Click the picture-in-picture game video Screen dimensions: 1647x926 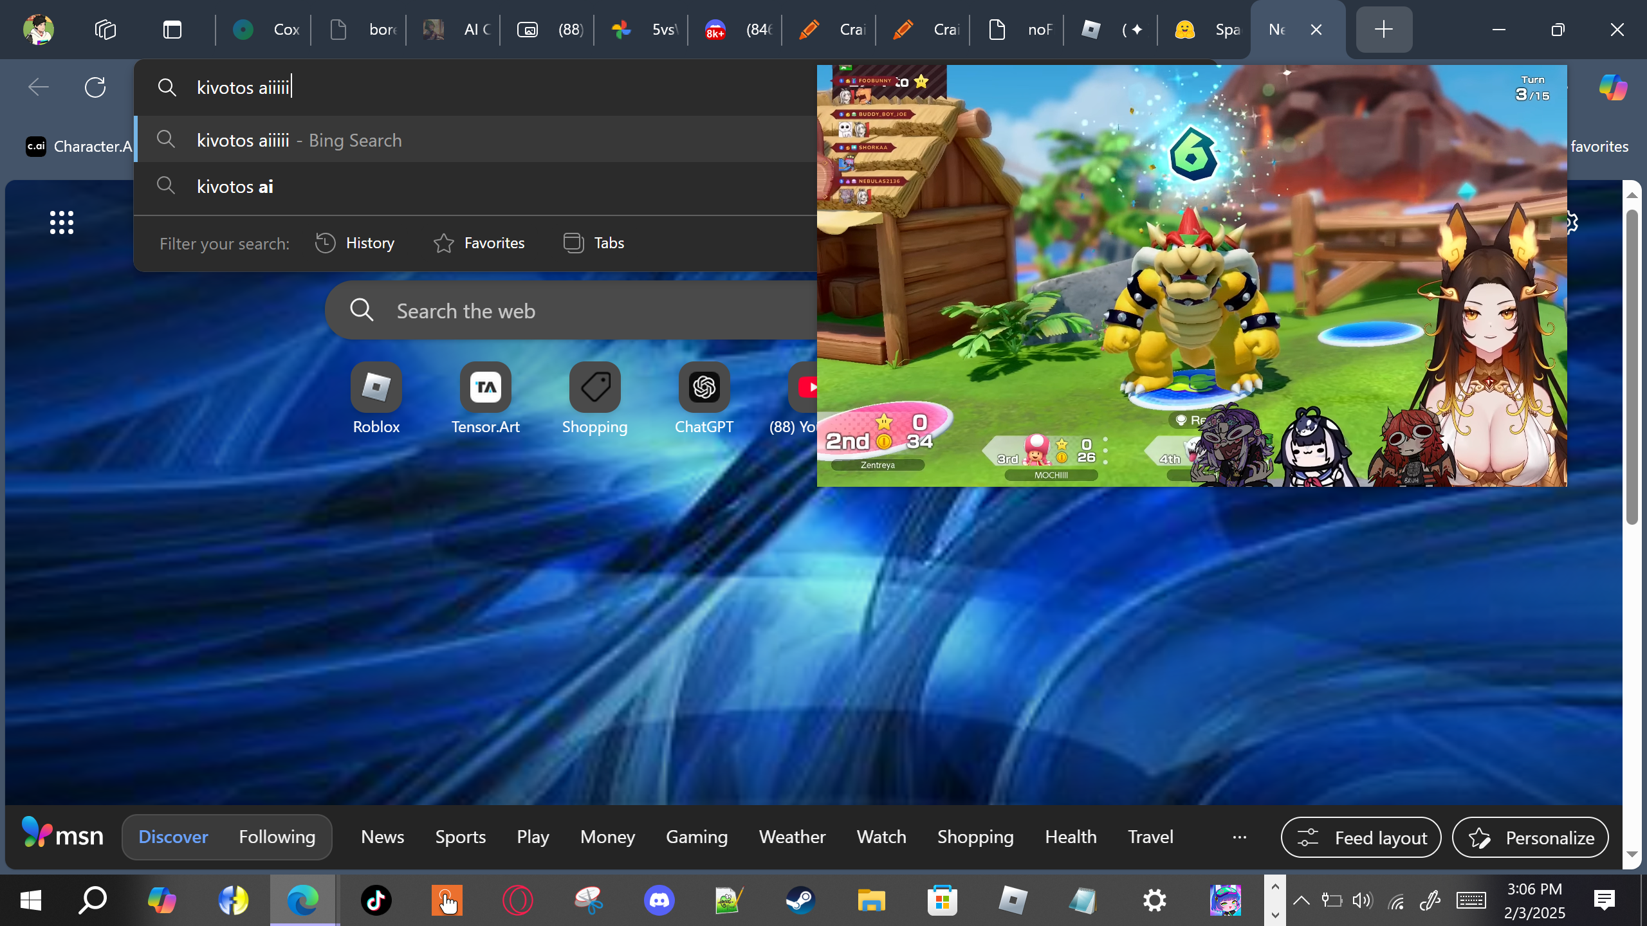[1192, 275]
